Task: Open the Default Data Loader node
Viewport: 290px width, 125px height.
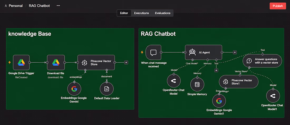Action: tap(107, 89)
